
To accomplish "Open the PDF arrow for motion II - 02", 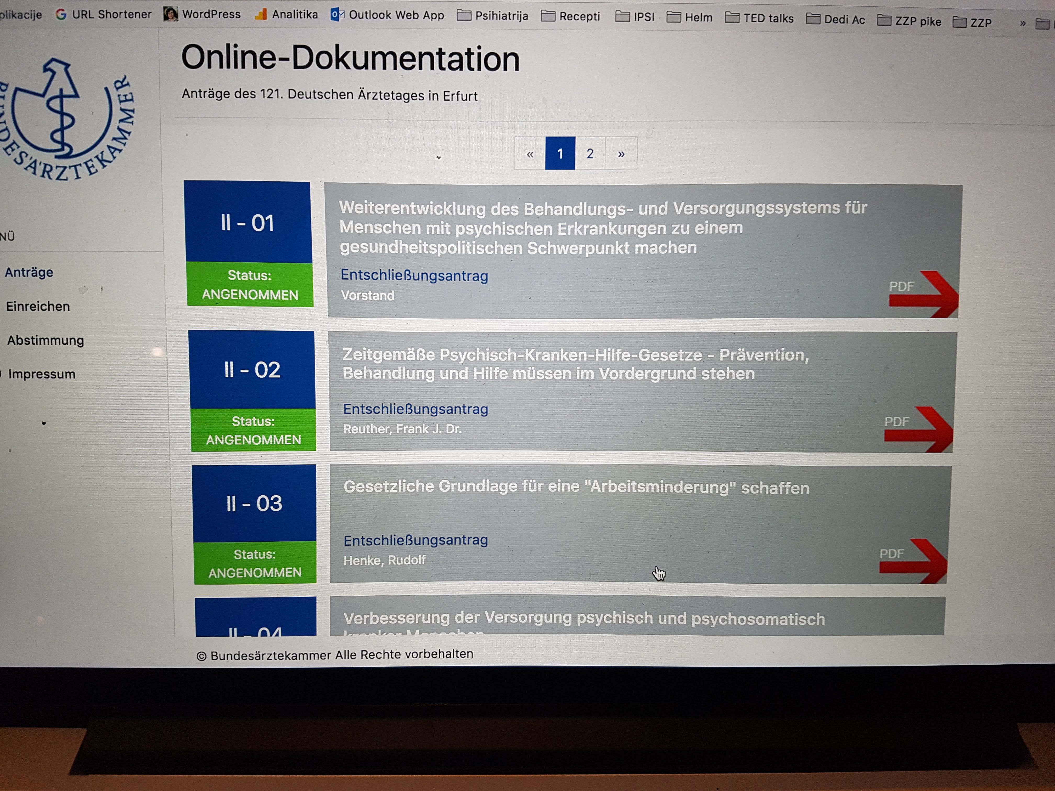I will click(x=919, y=429).
